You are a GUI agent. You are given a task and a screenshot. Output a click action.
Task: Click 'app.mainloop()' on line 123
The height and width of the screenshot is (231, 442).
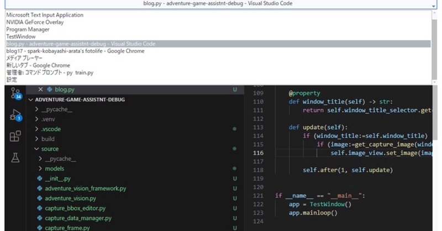click(313, 213)
